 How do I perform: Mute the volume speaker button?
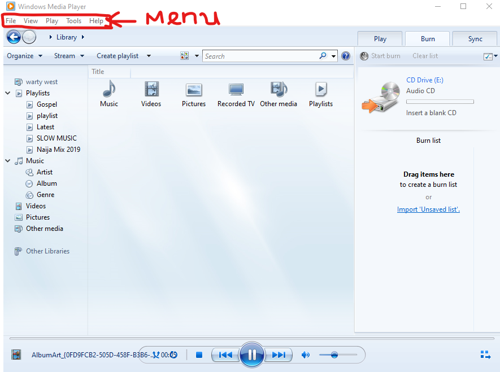tap(305, 355)
